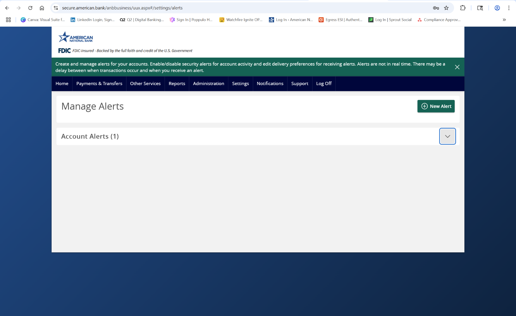Open the Egress ESI bookmark
Screen dimensions: 516x316
click(340, 20)
